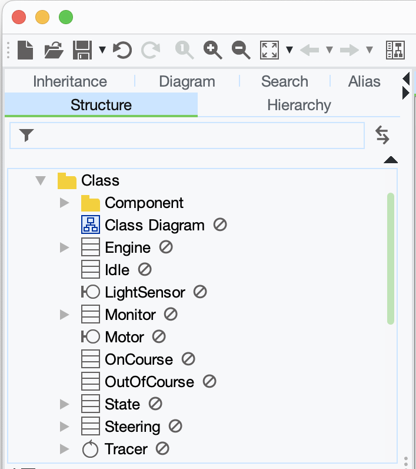Expand the Component folder

pos(65,203)
